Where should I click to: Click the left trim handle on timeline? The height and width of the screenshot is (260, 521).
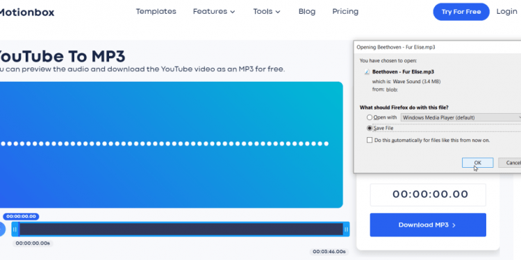pyautogui.click(x=15, y=229)
